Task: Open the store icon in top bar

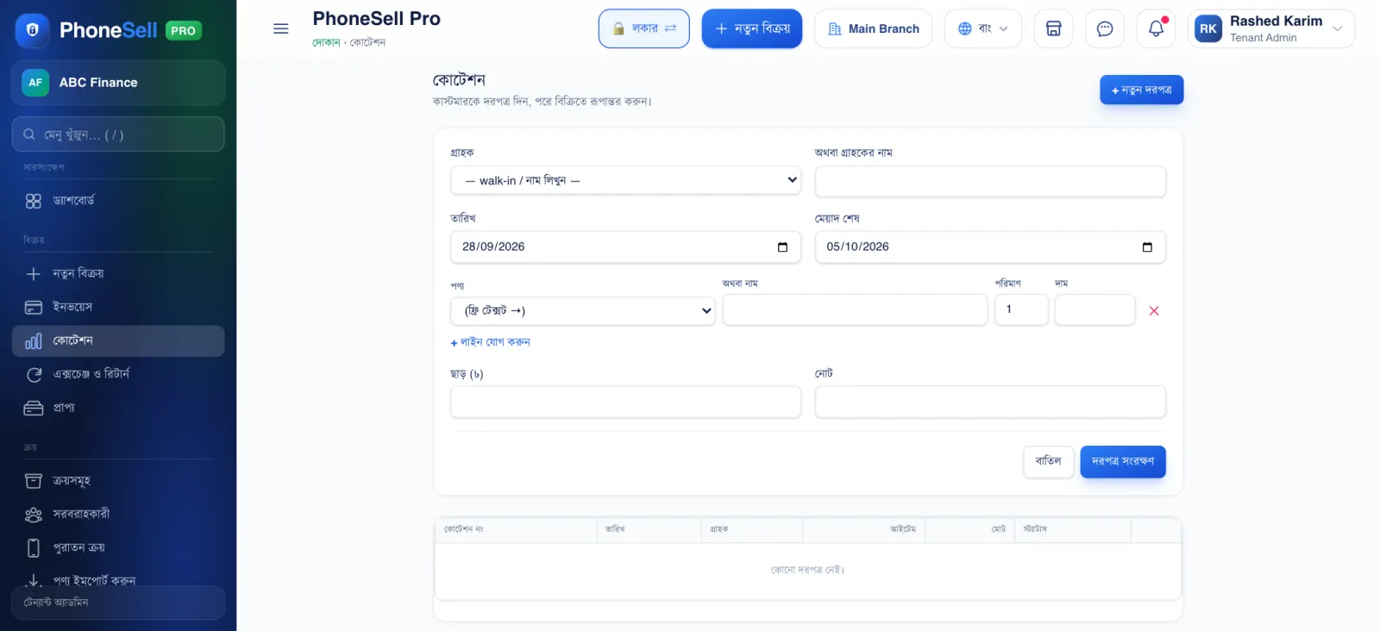Action: tap(1053, 28)
